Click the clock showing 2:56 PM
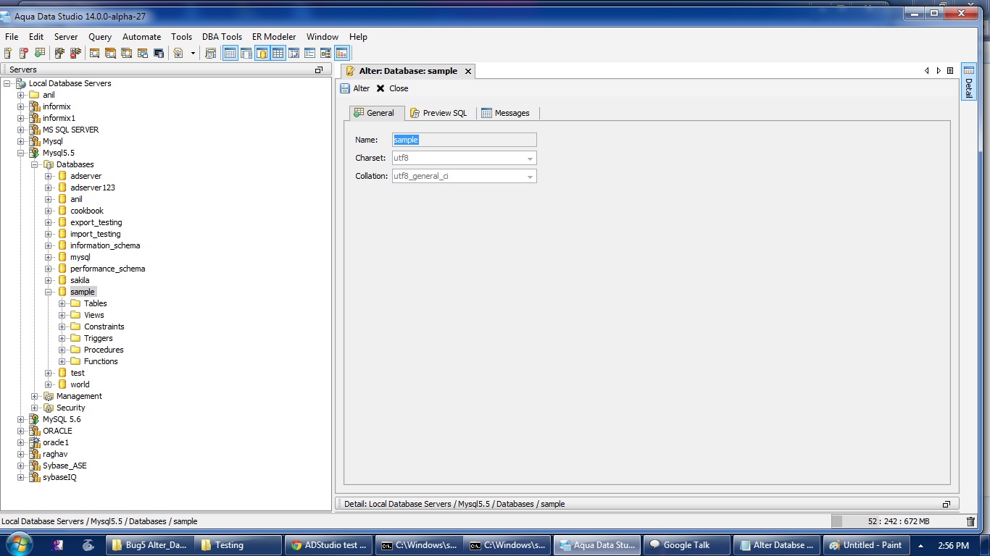Screen dimensions: 990x556 953,545
